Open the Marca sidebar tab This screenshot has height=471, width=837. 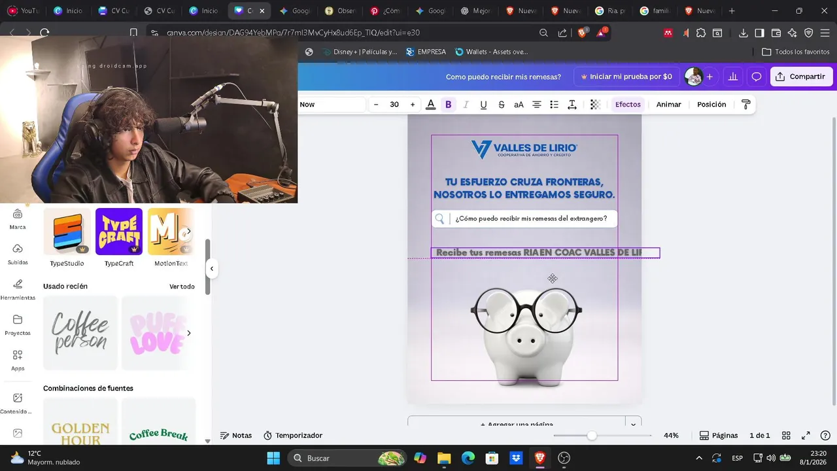coord(18,219)
